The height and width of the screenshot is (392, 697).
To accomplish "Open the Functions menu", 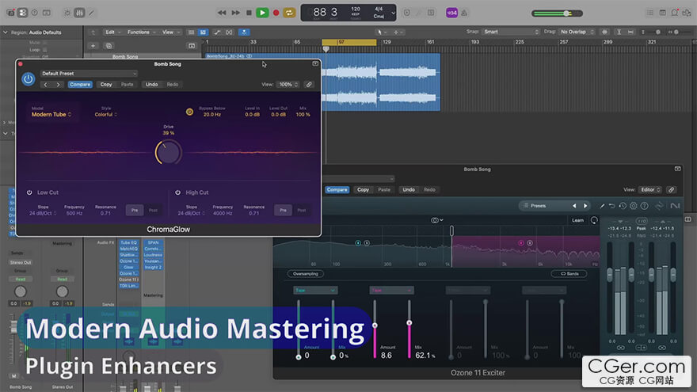I will tap(141, 32).
